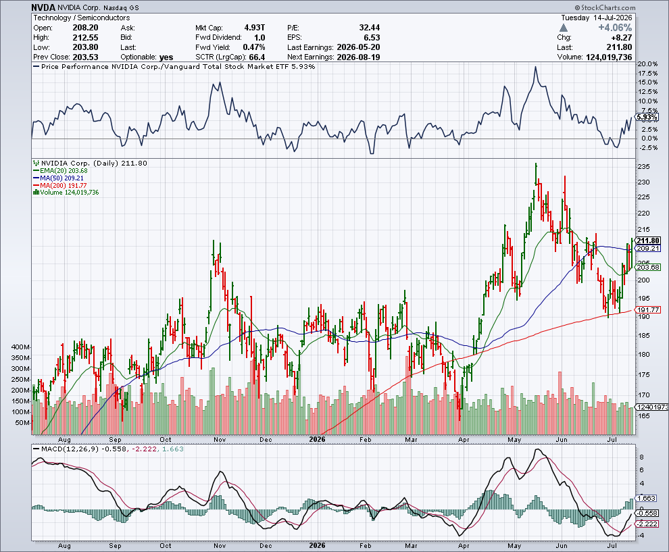Screen dimensions: 669x552
Task: Select the Open value 208.20
Action: pyautogui.click(x=85, y=28)
